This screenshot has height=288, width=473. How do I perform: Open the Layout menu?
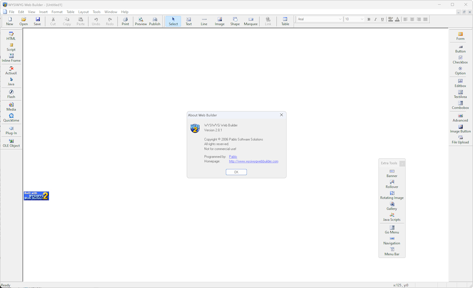pos(83,12)
